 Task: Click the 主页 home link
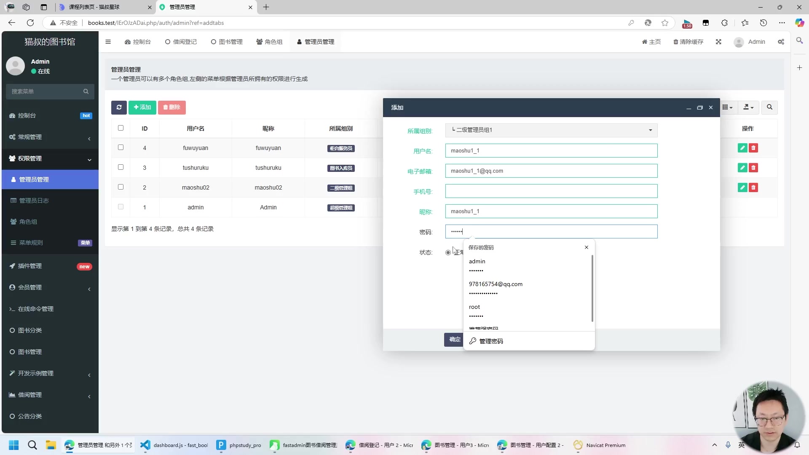(x=651, y=42)
